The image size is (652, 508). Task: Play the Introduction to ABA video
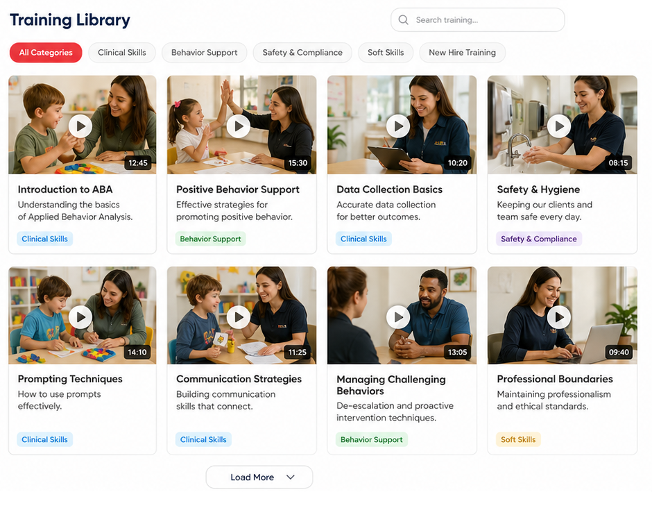coord(81,126)
